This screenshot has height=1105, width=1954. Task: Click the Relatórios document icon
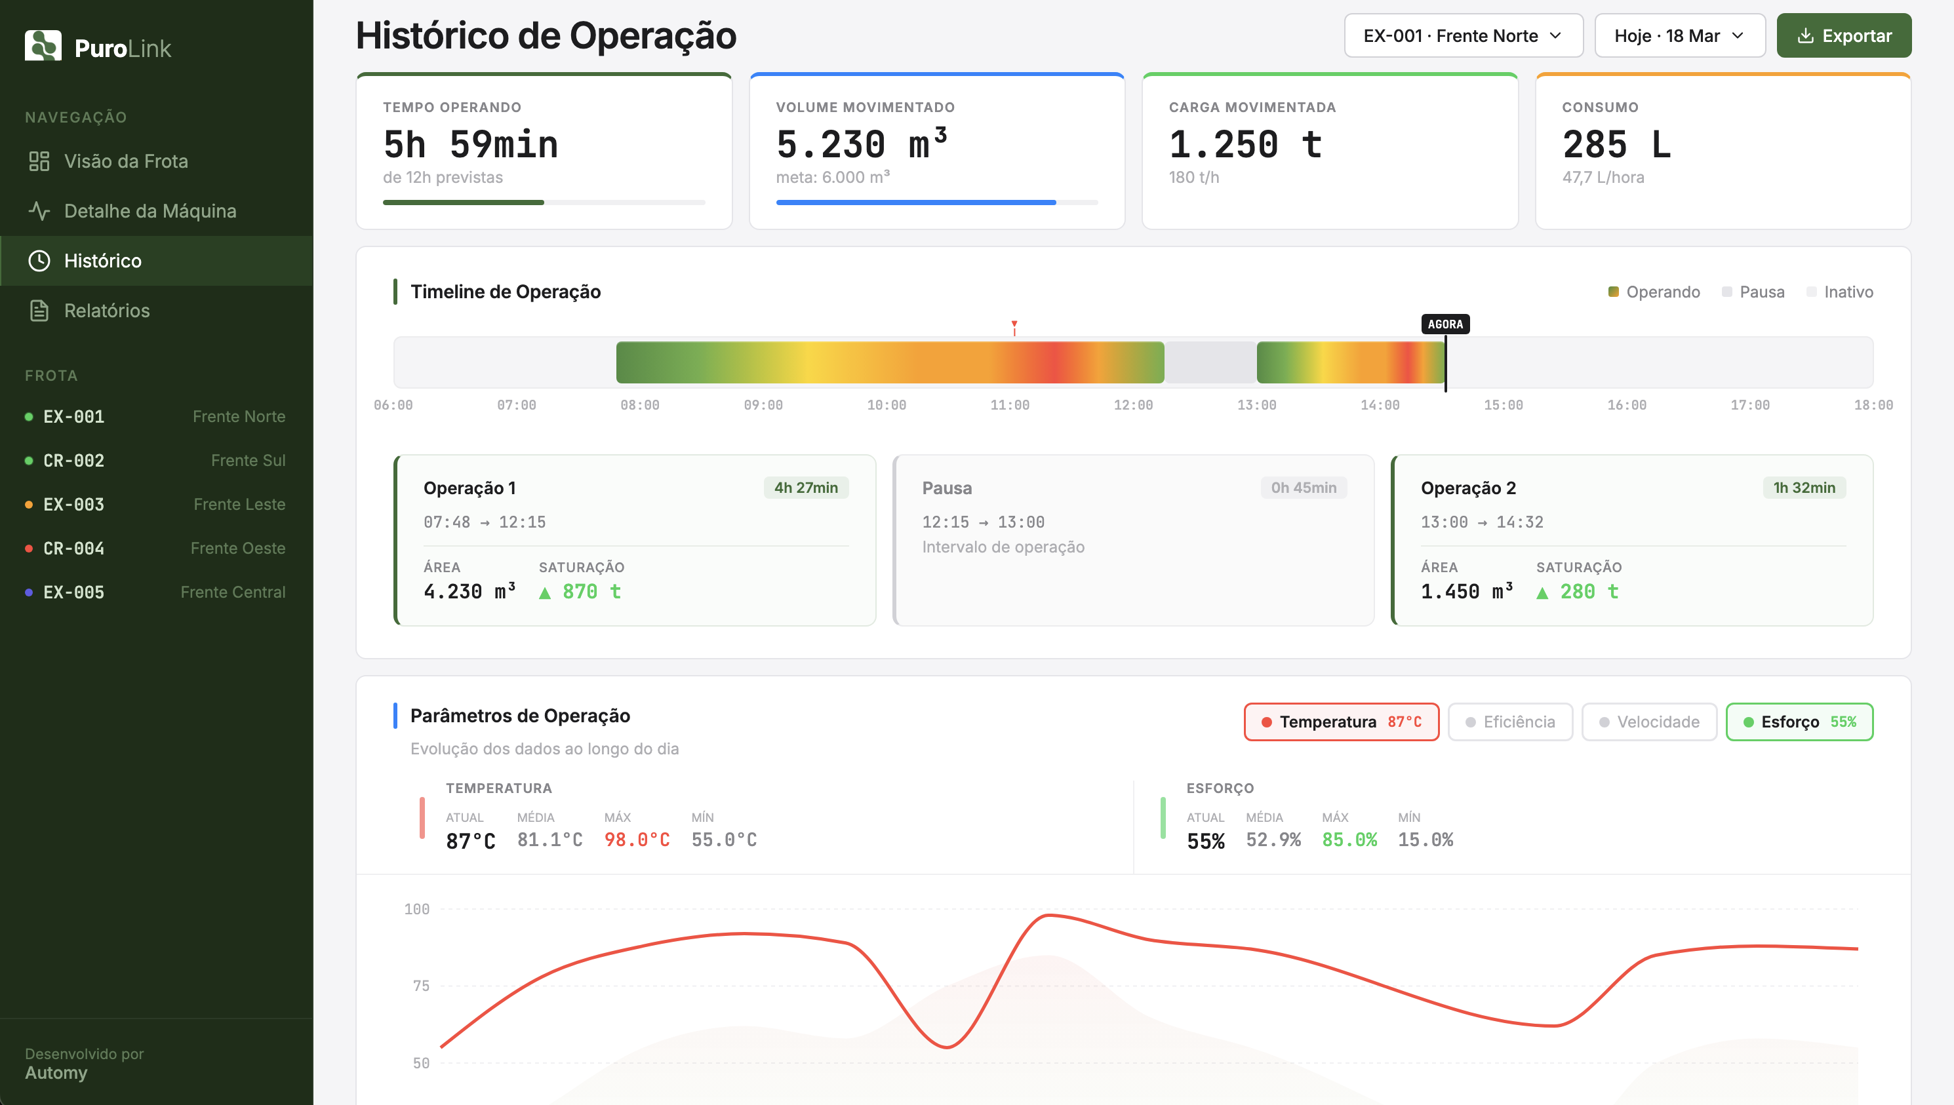(39, 311)
